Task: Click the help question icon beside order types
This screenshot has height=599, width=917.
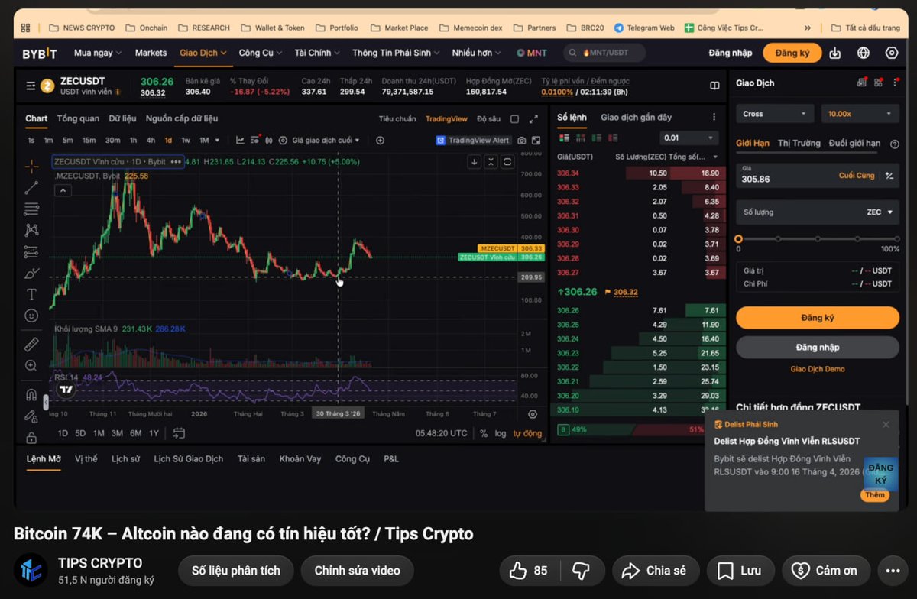Action: (x=895, y=144)
